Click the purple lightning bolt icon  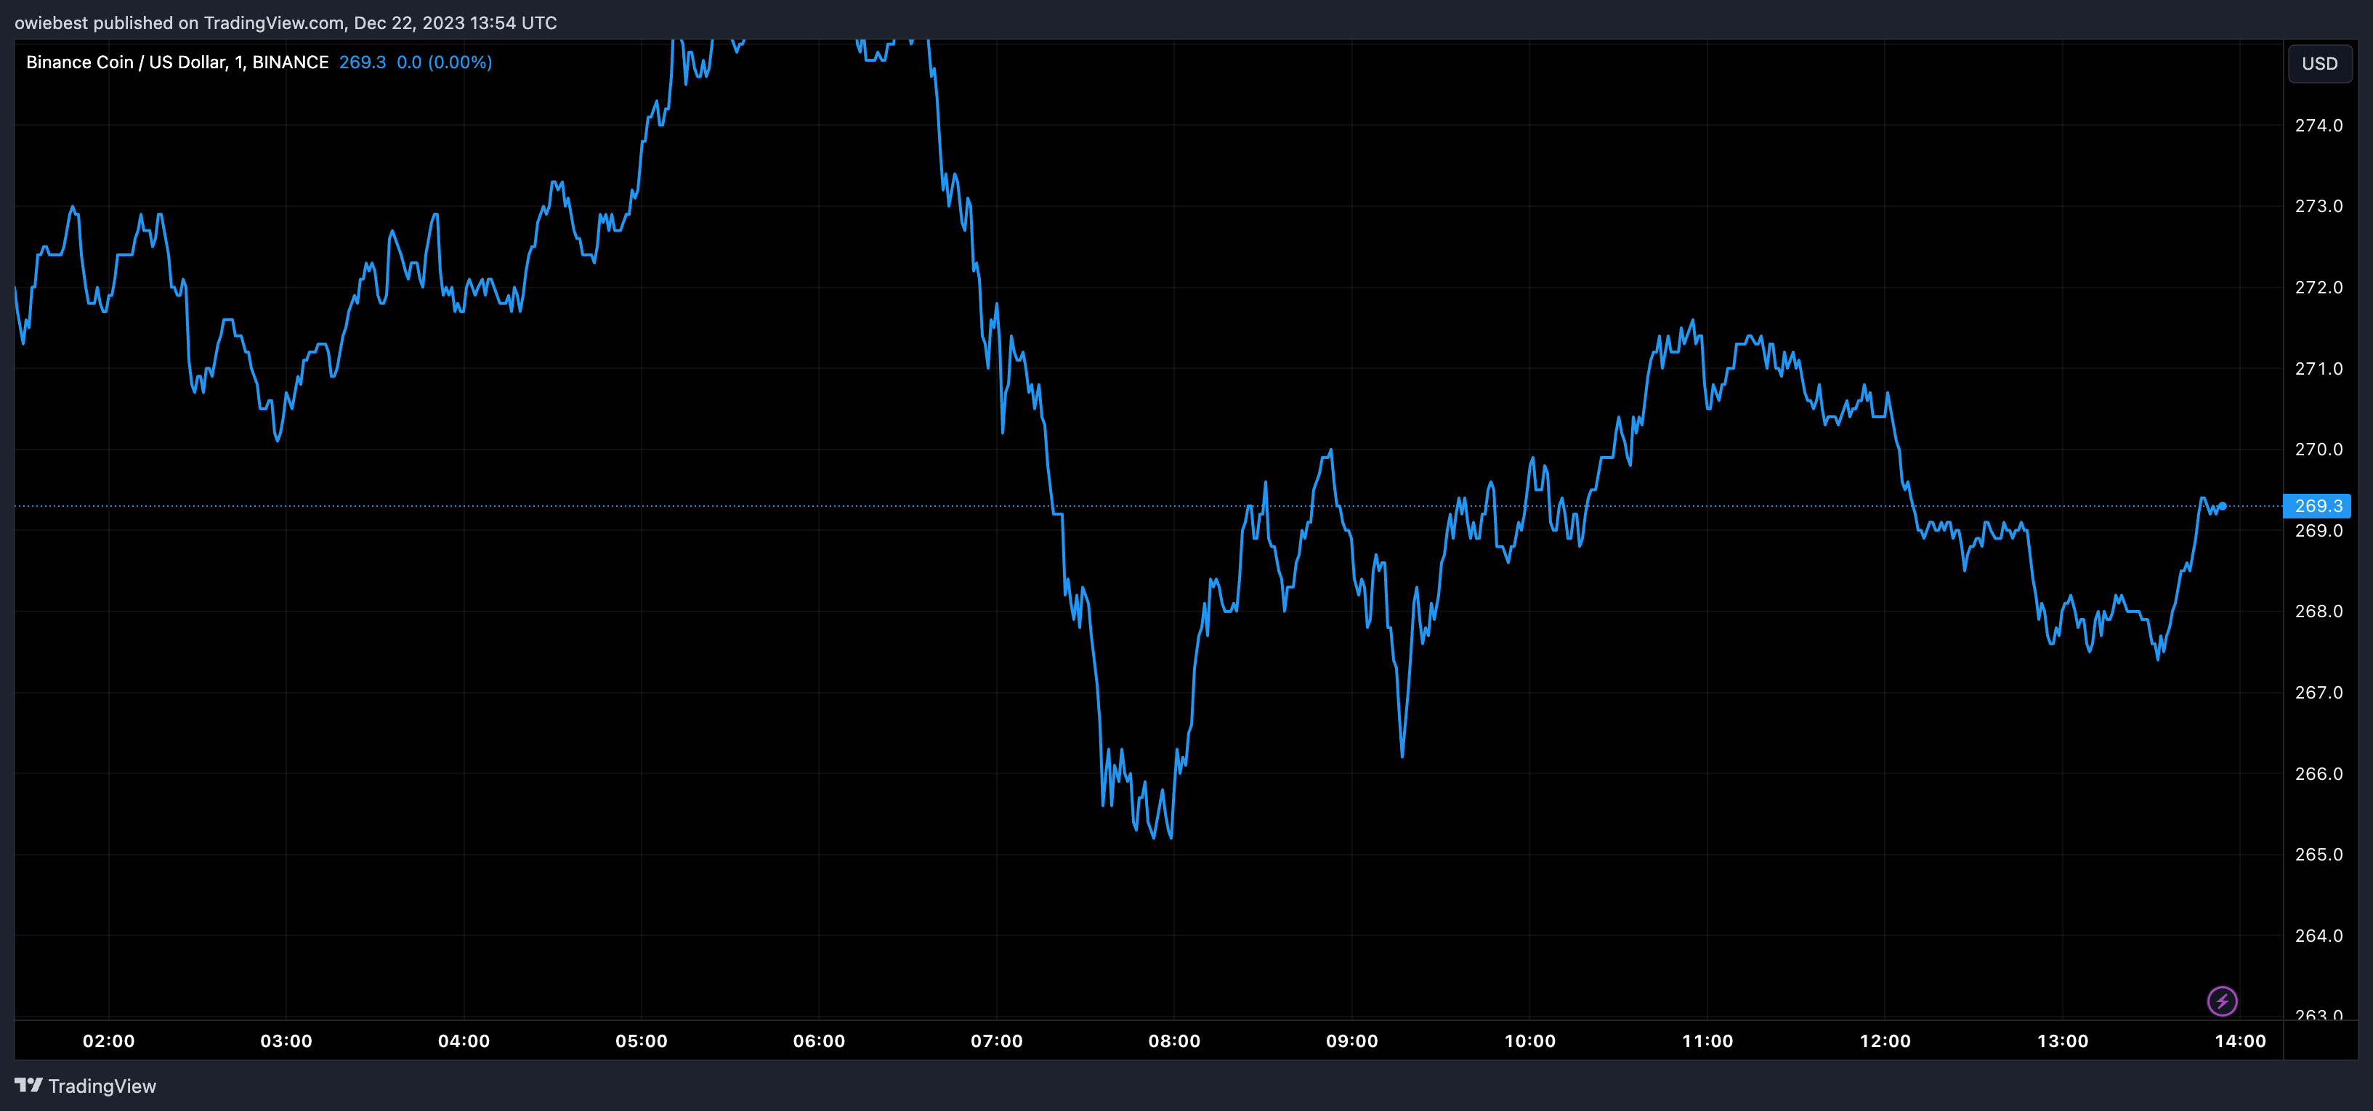pyautogui.click(x=2222, y=1001)
